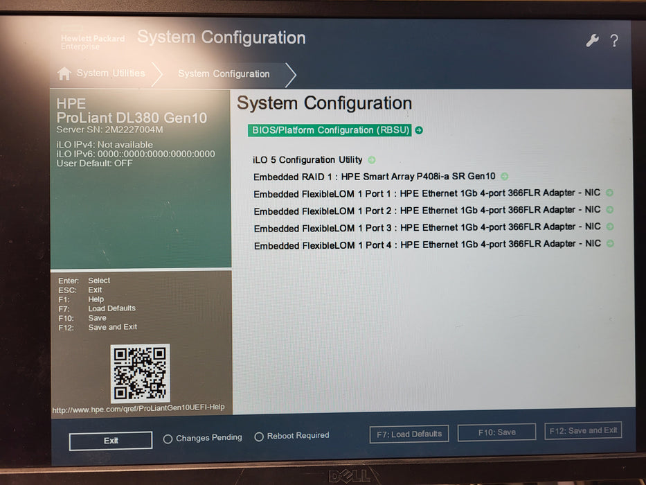Open the hpe.com ProLiantGen10UEFI-Help link
Image resolution: width=646 pixels, height=485 pixels.
138,408
